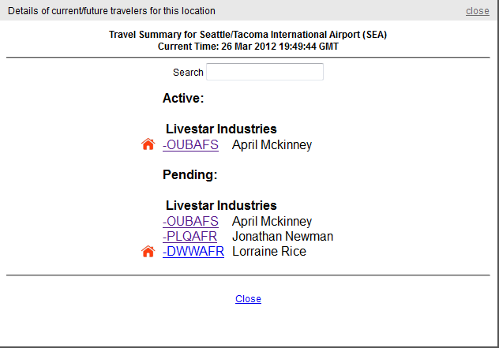The height and width of the screenshot is (348, 499).
Task: Select the Lorraine Rice traveler name
Action: coord(269,251)
